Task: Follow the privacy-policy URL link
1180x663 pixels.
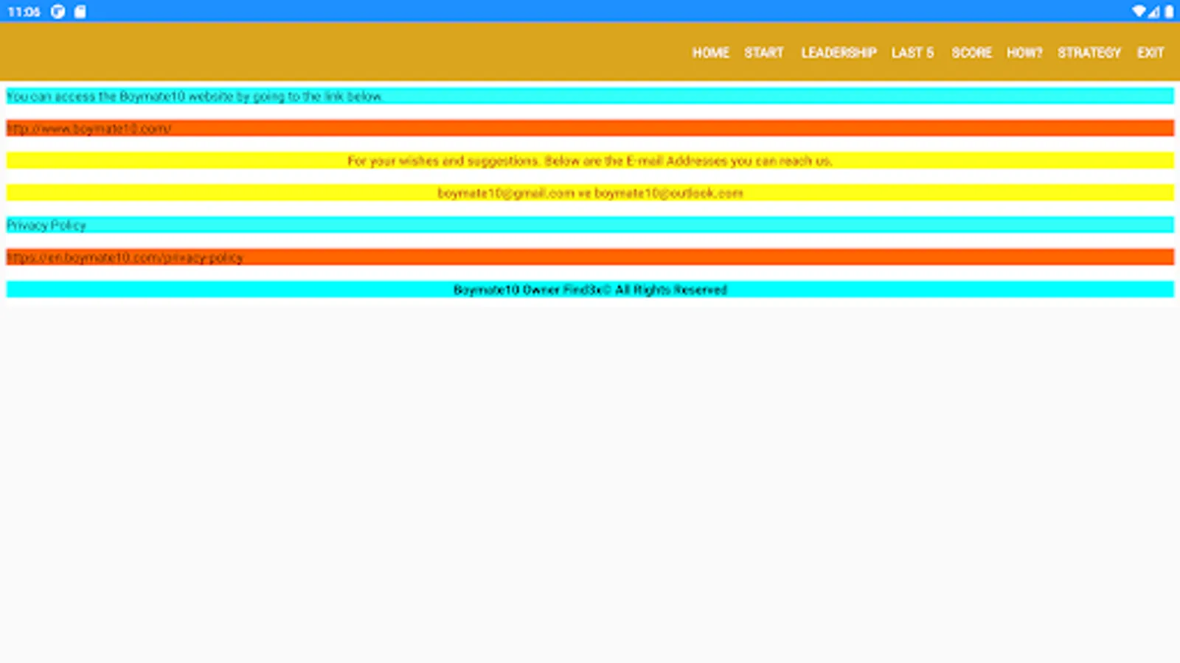Action: (125, 257)
